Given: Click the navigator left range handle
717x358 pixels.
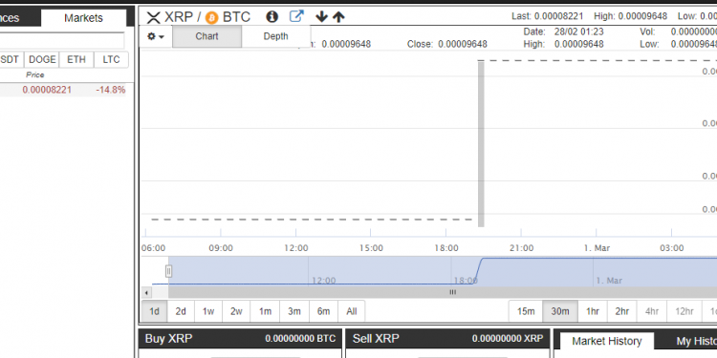Looking at the screenshot, I should point(168,271).
